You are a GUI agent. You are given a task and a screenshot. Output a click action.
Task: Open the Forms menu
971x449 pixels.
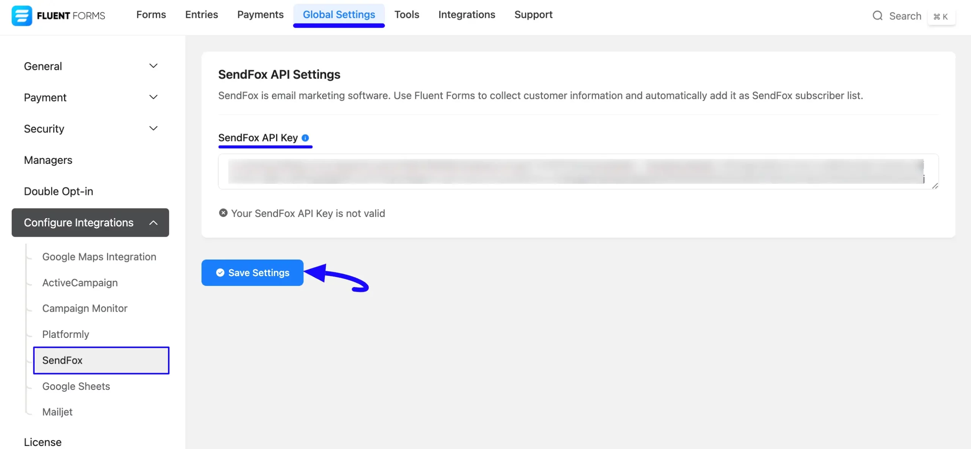pos(151,15)
